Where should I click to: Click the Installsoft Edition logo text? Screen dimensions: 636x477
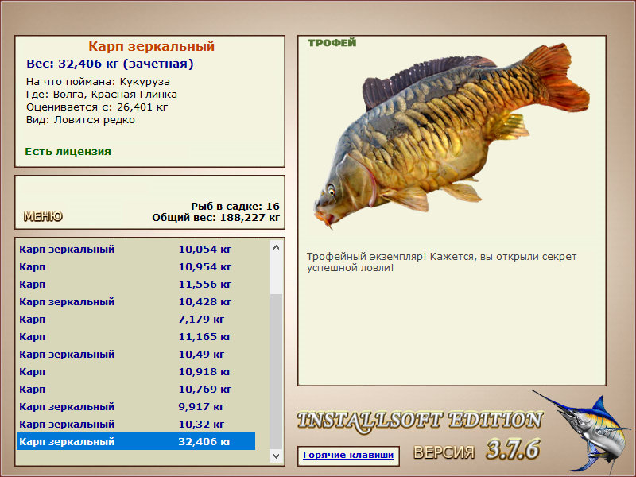pos(419,421)
